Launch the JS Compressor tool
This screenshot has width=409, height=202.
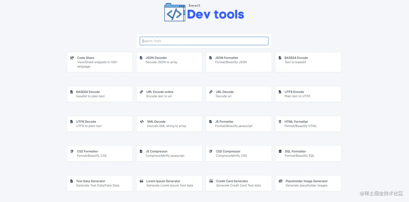click(169, 153)
